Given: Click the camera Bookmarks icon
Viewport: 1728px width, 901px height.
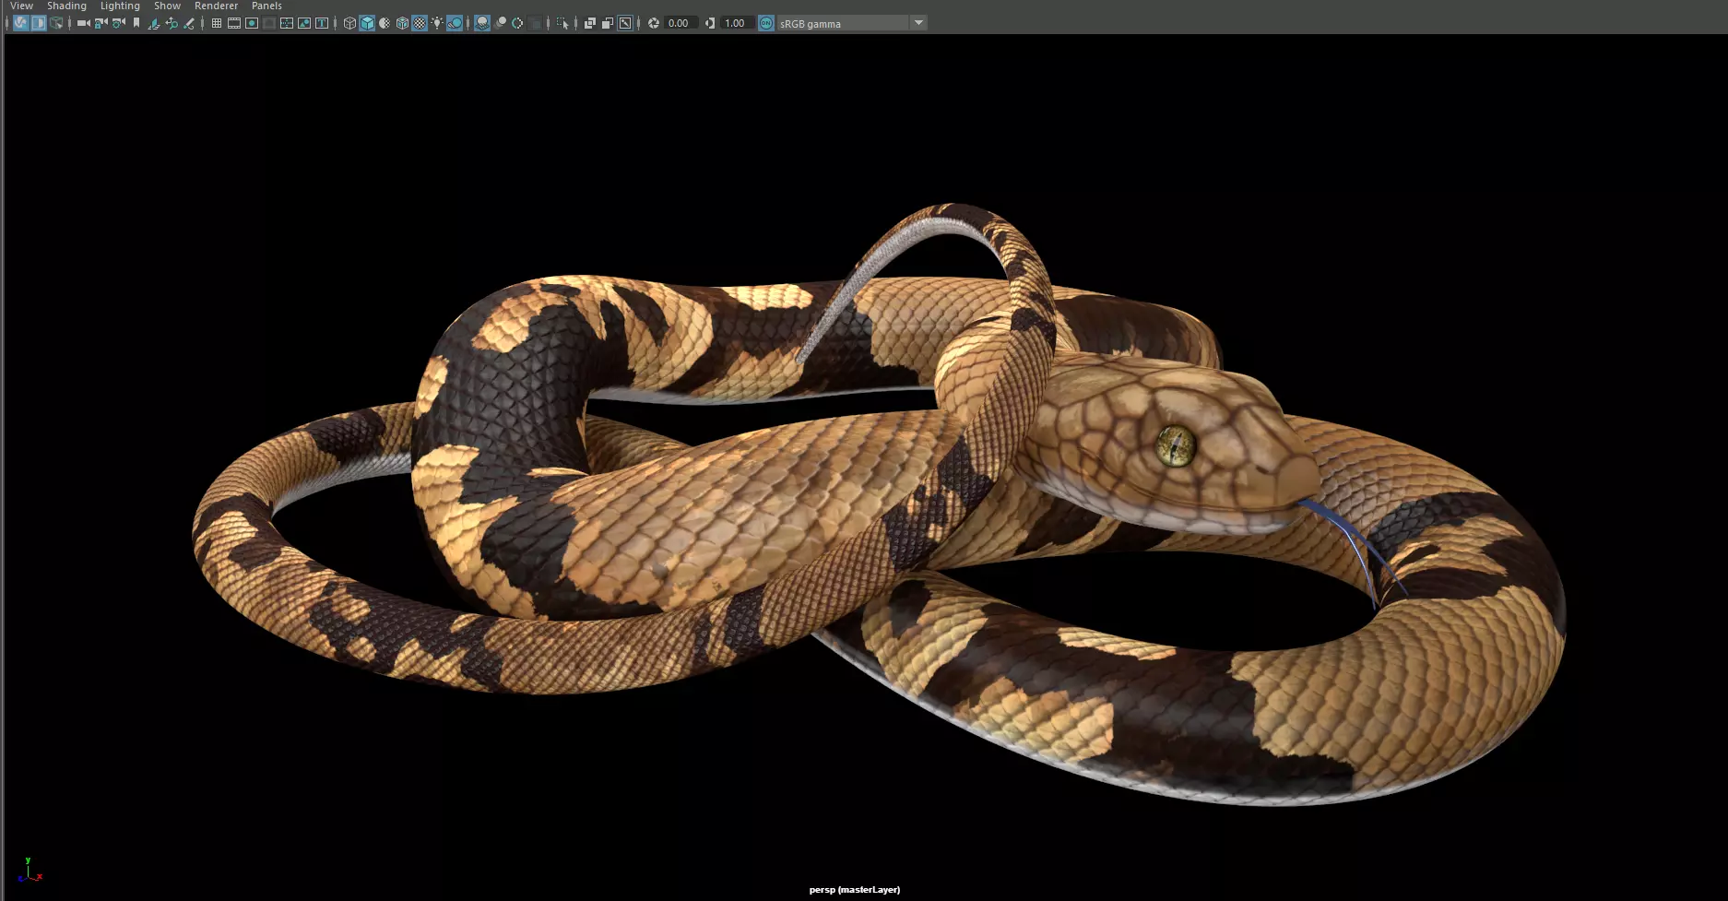Looking at the screenshot, I should pyautogui.click(x=136, y=23).
